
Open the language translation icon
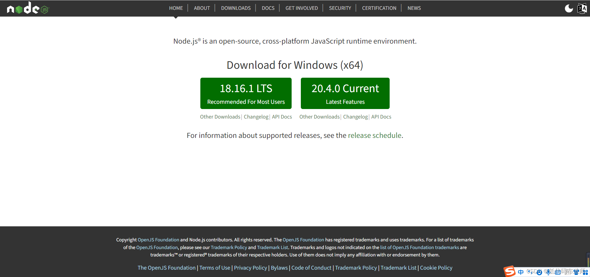pos(582,8)
